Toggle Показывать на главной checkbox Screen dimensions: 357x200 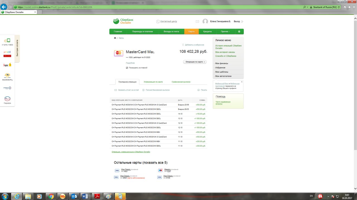tap(127, 68)
